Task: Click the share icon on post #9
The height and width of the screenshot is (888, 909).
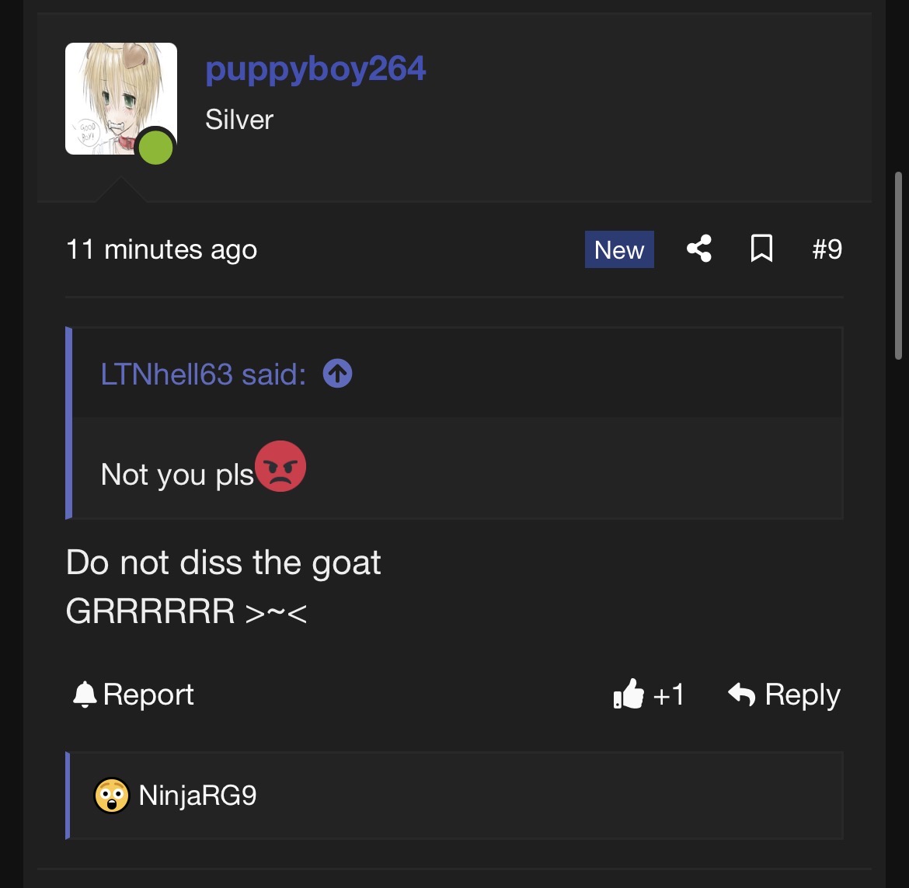Action: pos(698,249)
